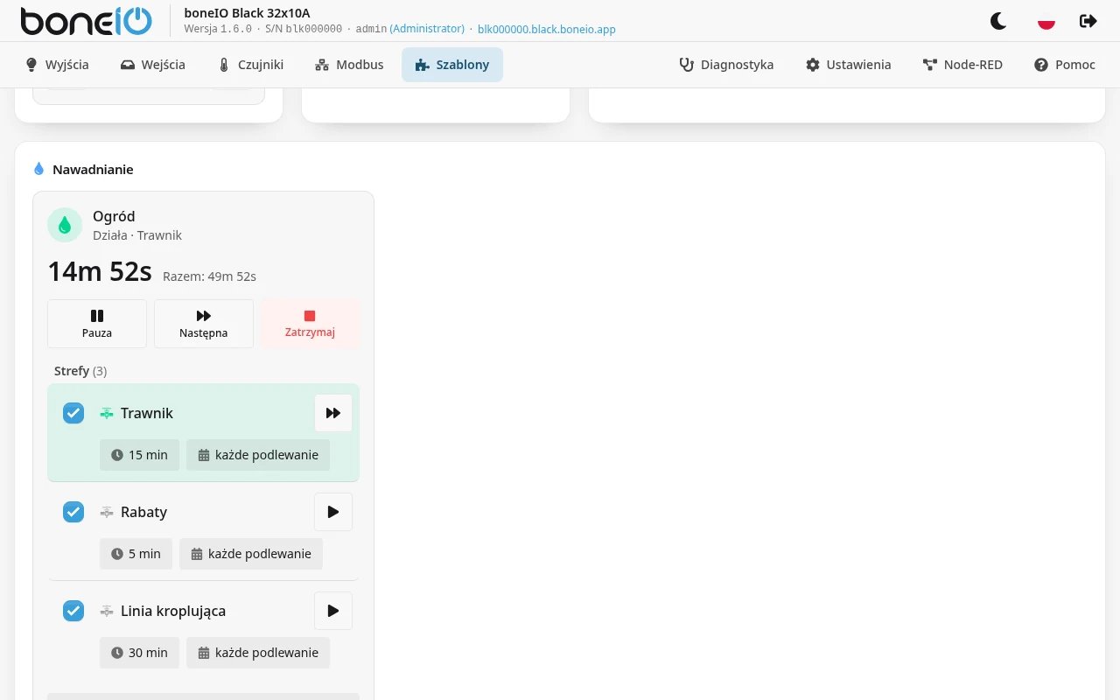Toggle dark mode moon icon
This screenshot has height=700, width=1120.
click(998, 21)
